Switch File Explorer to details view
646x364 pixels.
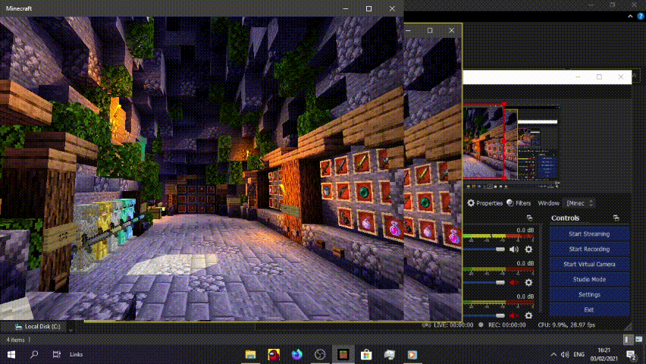(x=628, y=340)
